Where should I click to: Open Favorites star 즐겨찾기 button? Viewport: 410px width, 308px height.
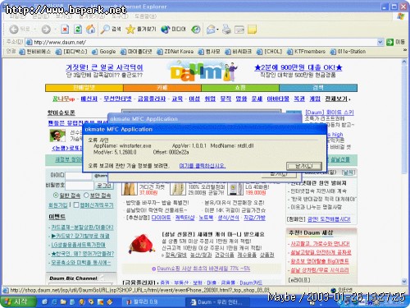pyautogui.click(x=141, y=29)
